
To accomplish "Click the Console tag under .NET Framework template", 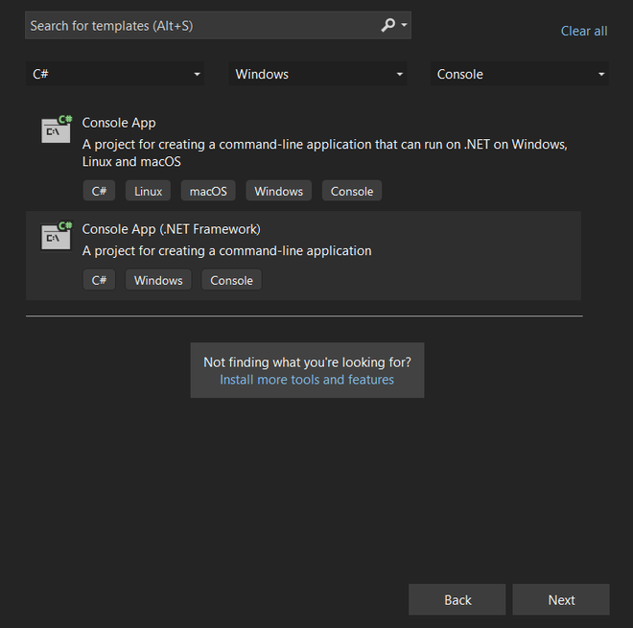I will [231, 281].
